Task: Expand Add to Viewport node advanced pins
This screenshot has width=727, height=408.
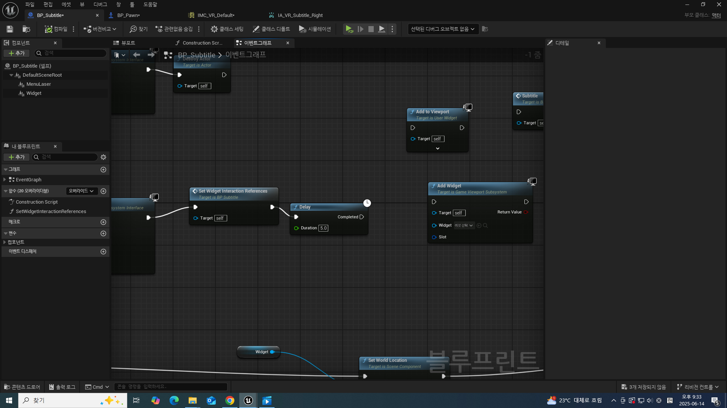Action: click(x=437, y=149)
